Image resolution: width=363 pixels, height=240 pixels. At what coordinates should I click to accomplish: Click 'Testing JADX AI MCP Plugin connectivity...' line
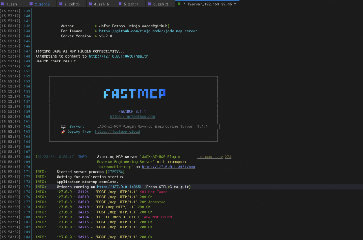click(x=80, y=51)
